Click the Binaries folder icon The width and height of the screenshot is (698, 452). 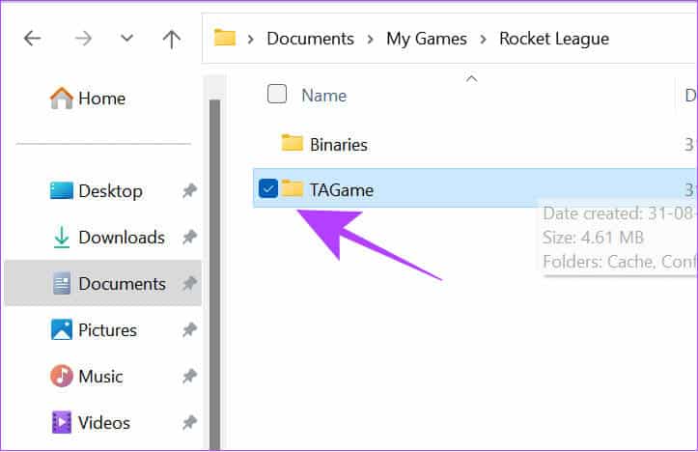[x=293, y=143]
